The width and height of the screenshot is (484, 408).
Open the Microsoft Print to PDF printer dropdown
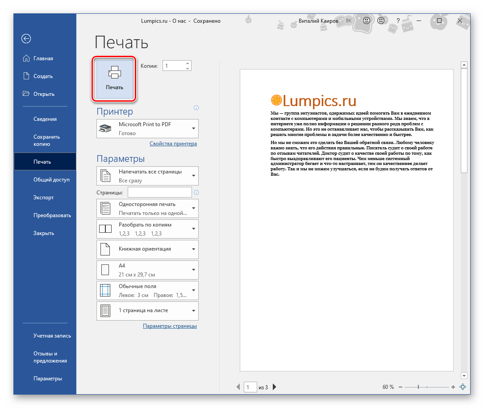coord(147,128)
